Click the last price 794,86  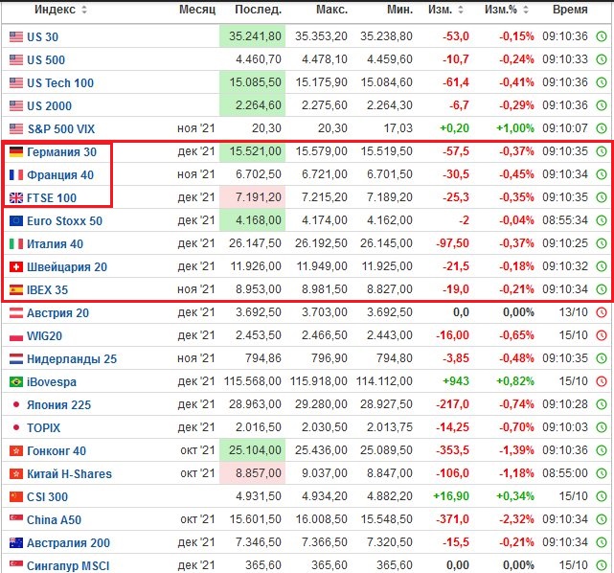(x=263, y=358)
